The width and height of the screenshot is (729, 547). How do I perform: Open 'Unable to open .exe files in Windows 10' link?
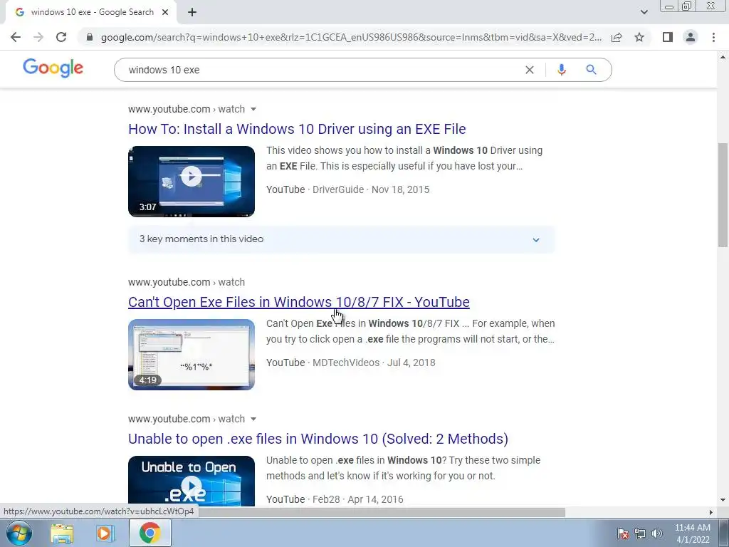[x=318, y=439]
